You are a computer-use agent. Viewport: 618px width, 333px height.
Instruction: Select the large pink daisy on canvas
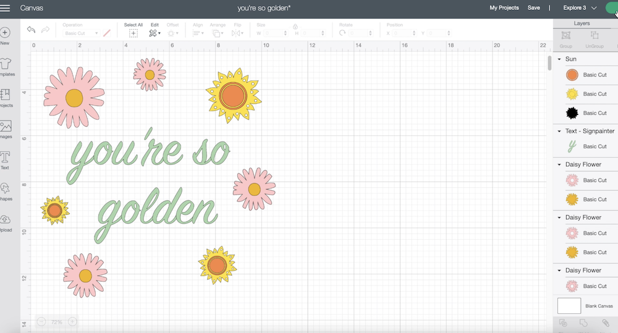click(x=74, y=98)
